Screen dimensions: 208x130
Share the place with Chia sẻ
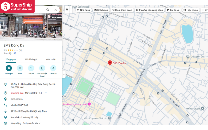[x=53, y=68]
